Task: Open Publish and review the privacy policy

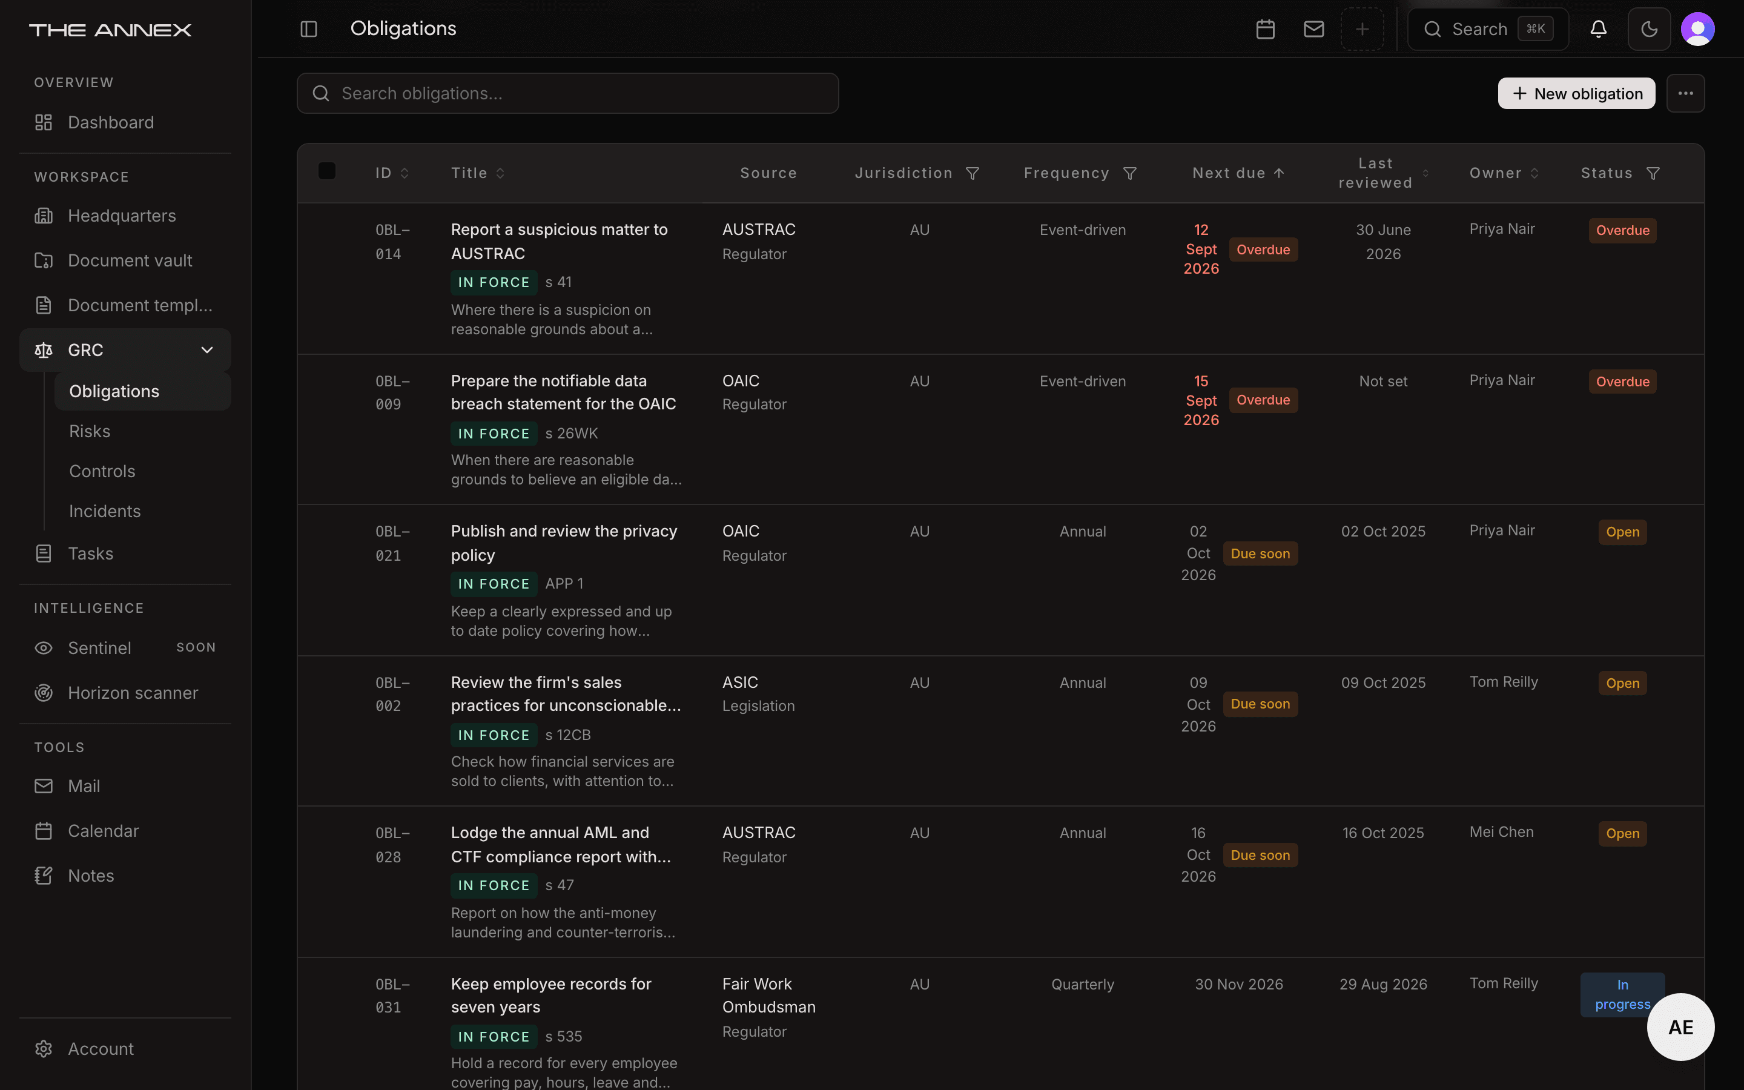Action: (x=564, y=543)
